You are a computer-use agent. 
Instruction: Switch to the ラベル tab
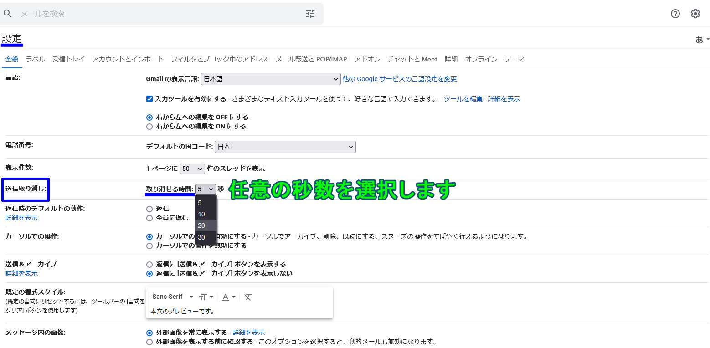click(35, 59)
